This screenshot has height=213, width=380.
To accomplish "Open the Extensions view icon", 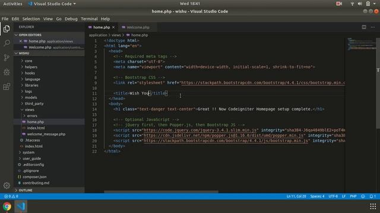I will point(7,86).
